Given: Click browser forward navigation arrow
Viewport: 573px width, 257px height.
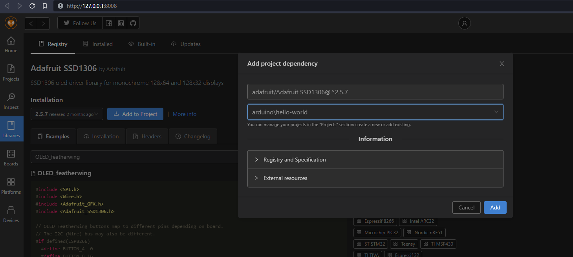Looking at the screenshot, I should [20, 6].
